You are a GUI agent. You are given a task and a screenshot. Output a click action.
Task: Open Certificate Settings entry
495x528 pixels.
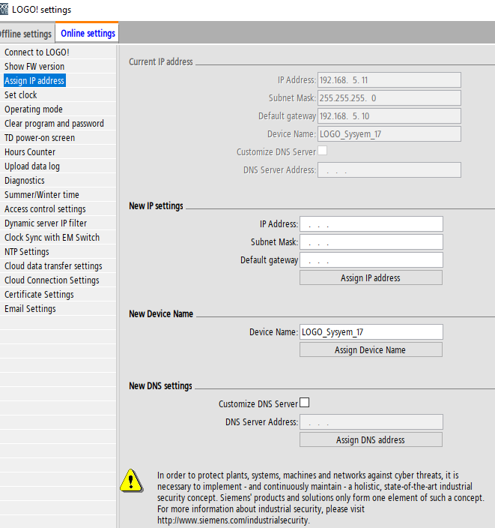click(39, 295)
